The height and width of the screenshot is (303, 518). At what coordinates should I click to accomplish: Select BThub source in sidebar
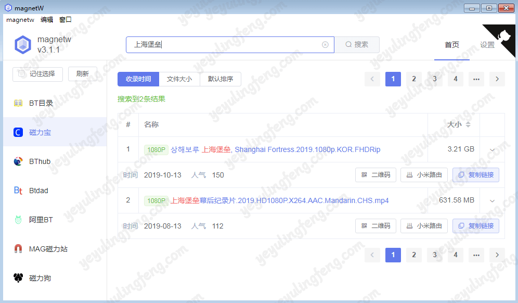pyautogui.click(x=55, y=161)
